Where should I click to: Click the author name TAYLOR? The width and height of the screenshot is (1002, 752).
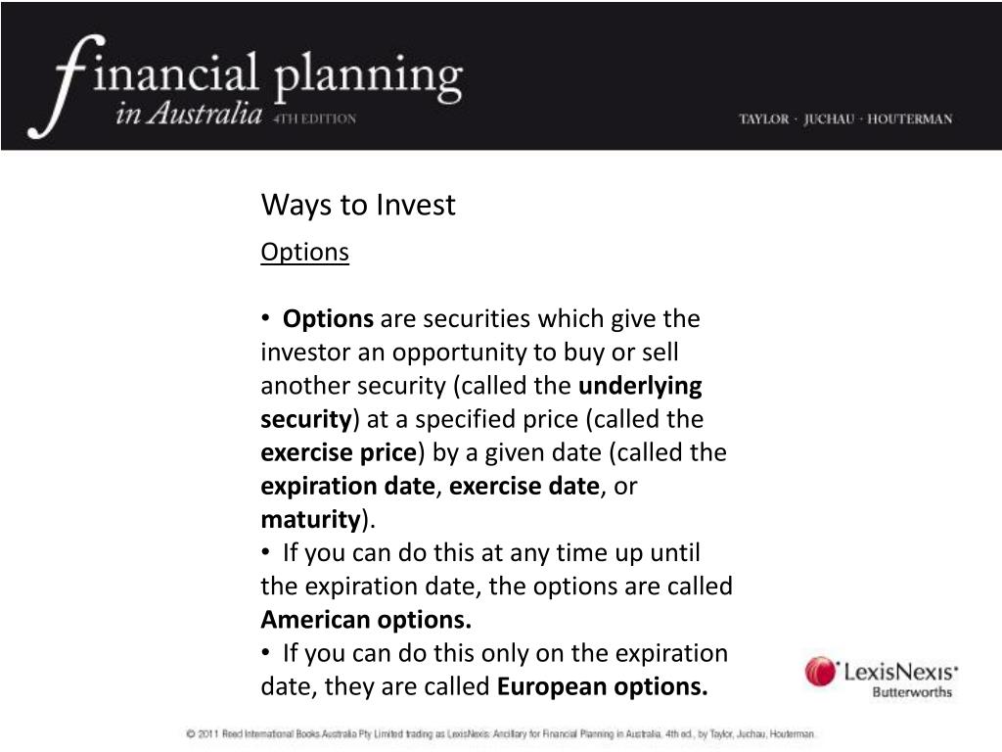(x=763, y=118)
